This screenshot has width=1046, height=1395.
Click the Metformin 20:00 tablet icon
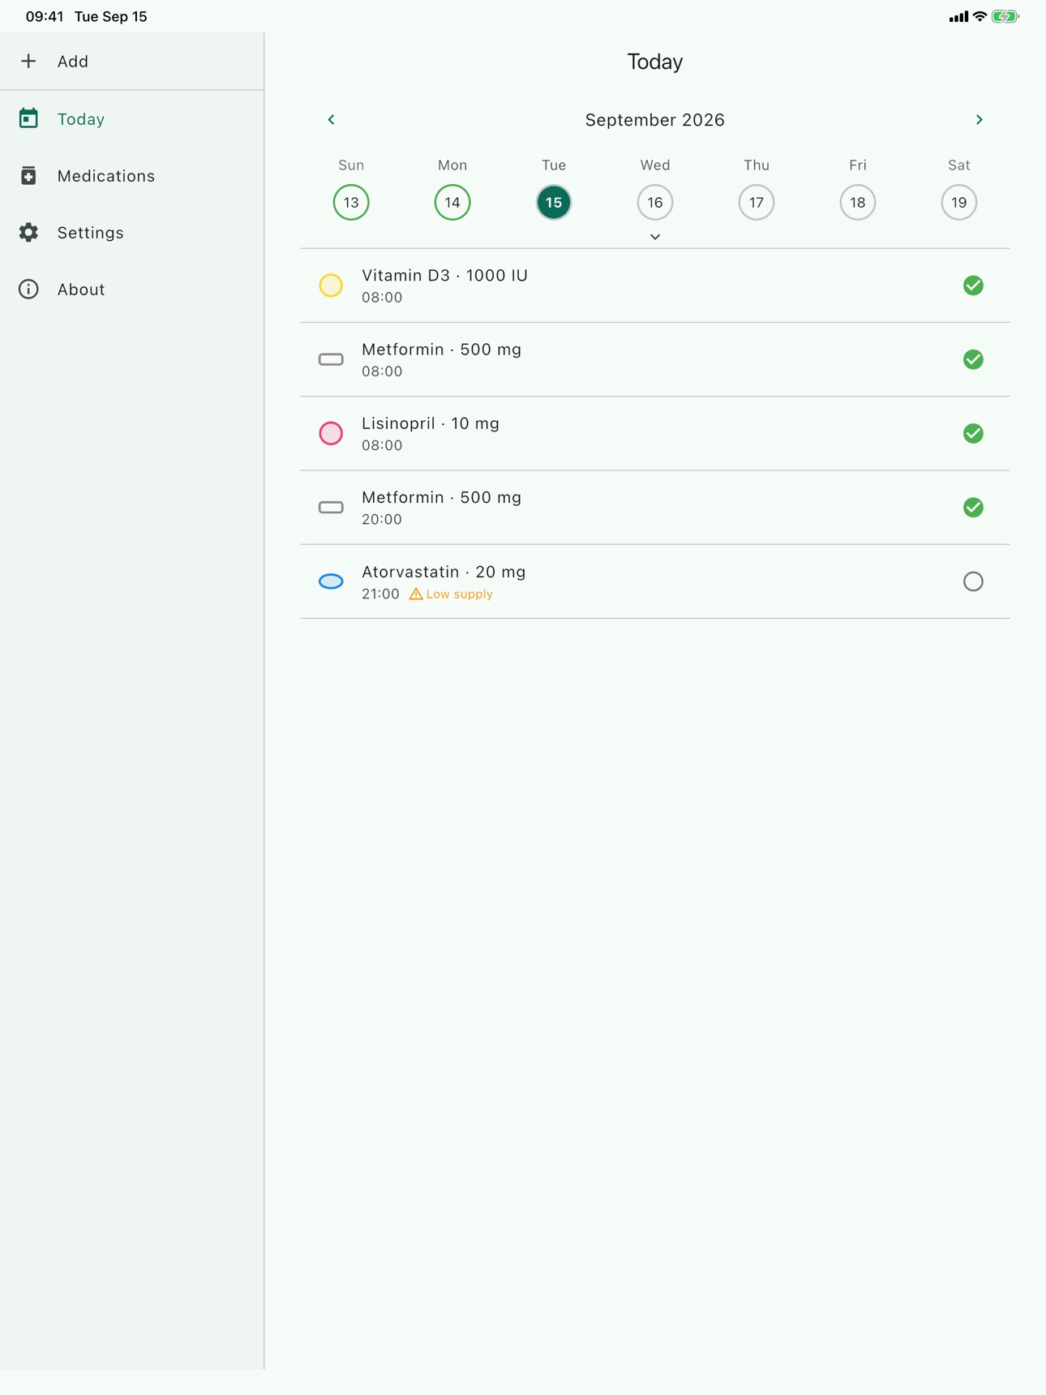pos(331,508)
